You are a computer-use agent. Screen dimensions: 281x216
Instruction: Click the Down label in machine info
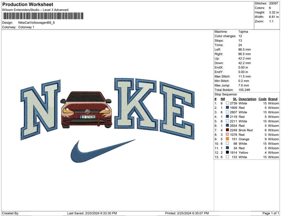coord(219,63)
